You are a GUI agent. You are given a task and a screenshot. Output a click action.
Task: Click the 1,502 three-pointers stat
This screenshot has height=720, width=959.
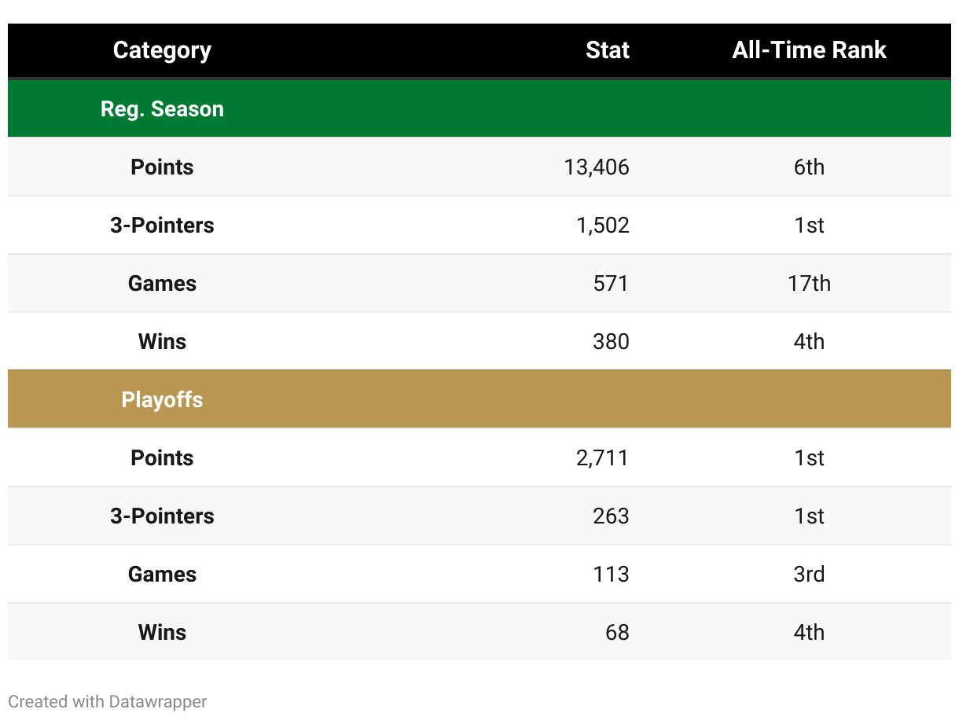point(603,225)
